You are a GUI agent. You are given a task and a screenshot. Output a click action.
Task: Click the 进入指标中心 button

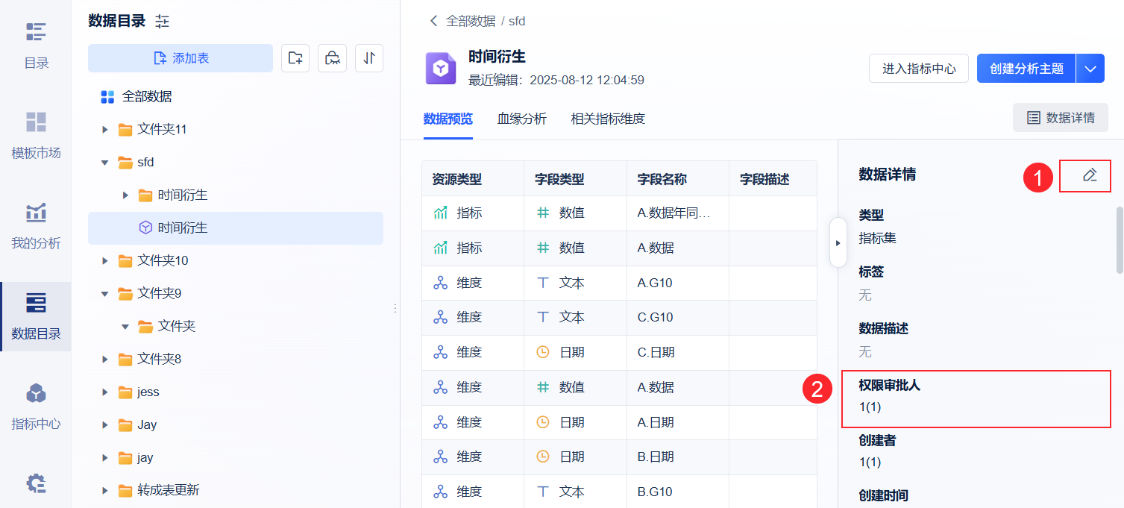[x=919, y=69]
